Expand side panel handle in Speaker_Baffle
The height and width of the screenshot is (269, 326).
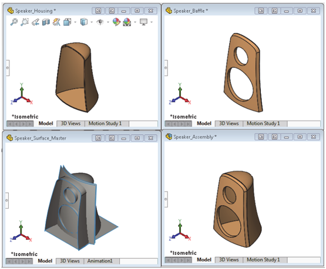click(x=166, y=68)
